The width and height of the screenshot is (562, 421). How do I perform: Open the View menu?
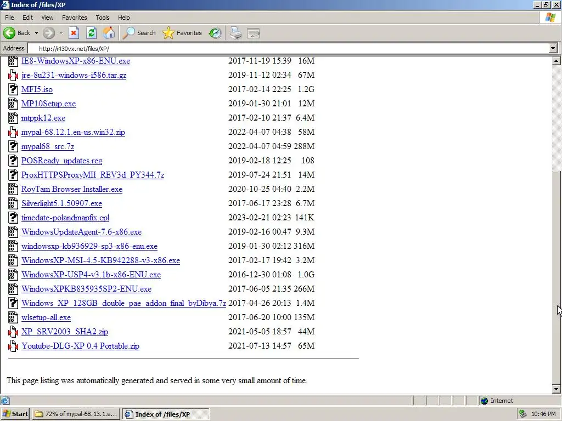coord(47,18)
